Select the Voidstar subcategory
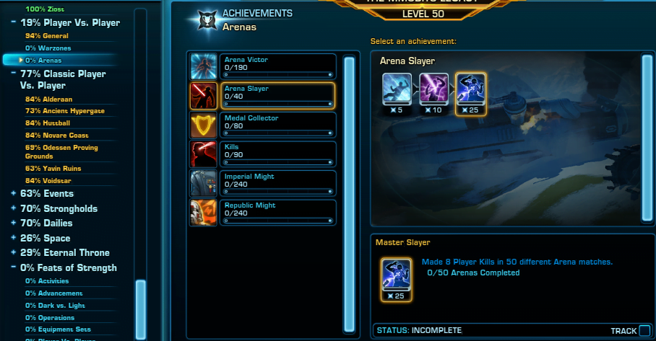656x341 pixels. point(48,181)
